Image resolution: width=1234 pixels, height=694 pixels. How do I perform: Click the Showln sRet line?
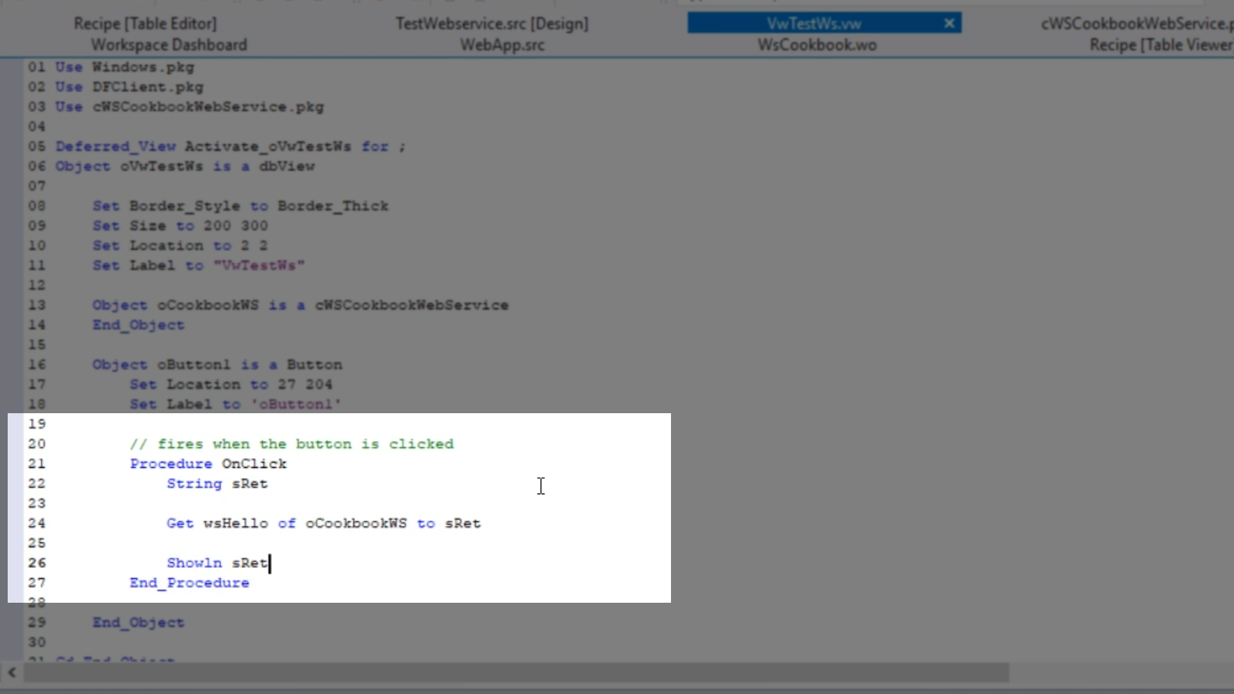click(217, 564)
